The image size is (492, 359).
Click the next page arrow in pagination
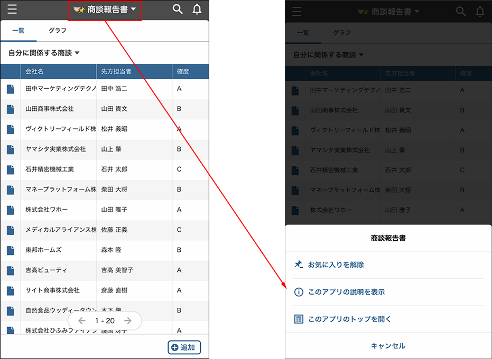point(127,321)
